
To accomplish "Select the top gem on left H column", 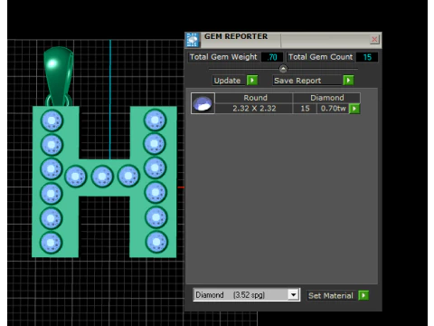I will point(52,120).
